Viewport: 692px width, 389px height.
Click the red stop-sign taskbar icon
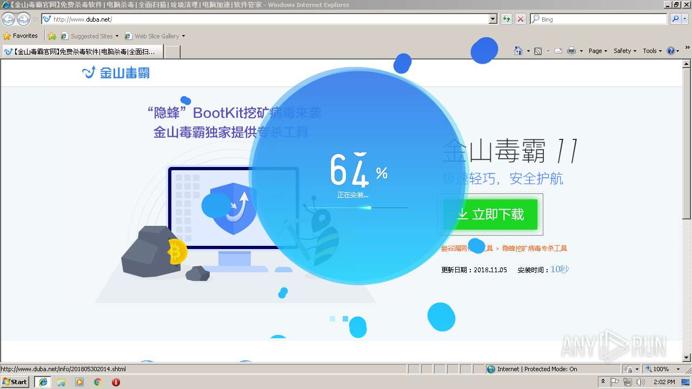pos(116,382)
